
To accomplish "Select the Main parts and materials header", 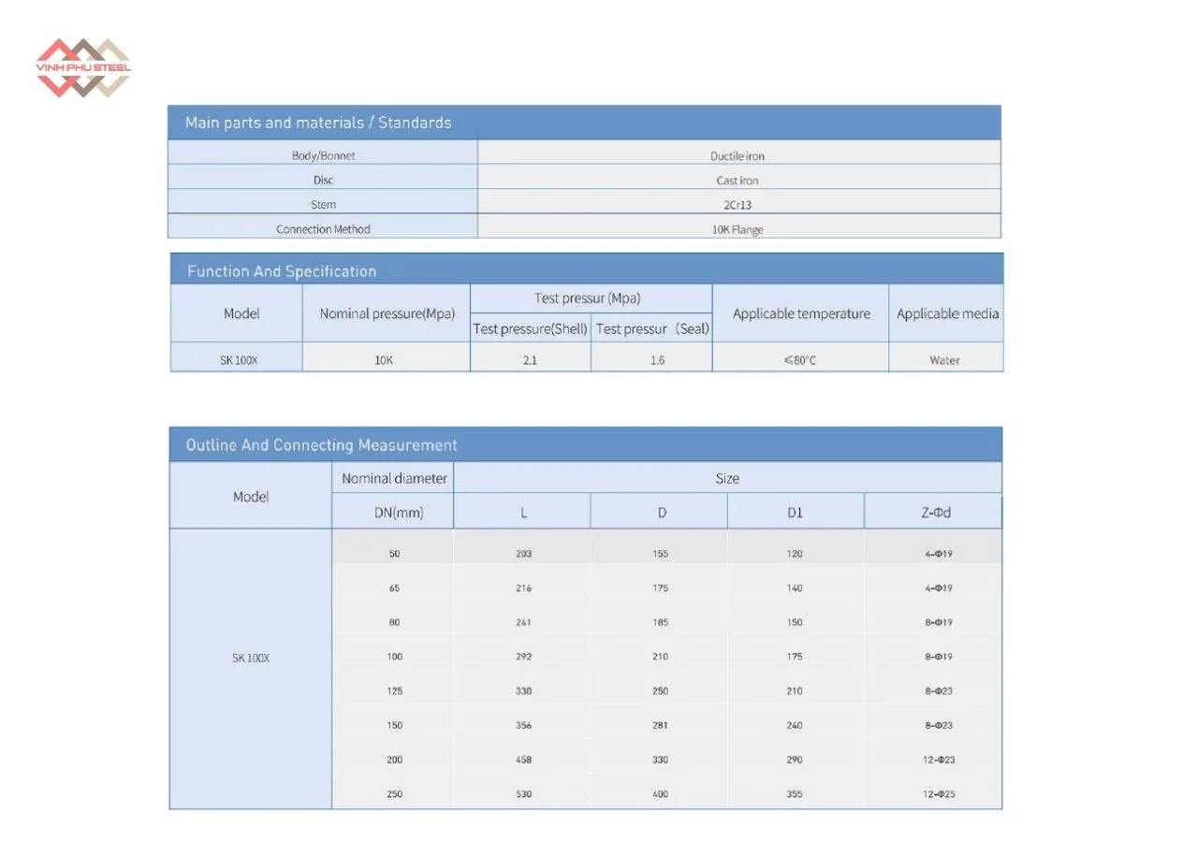I will pos(318,123).
